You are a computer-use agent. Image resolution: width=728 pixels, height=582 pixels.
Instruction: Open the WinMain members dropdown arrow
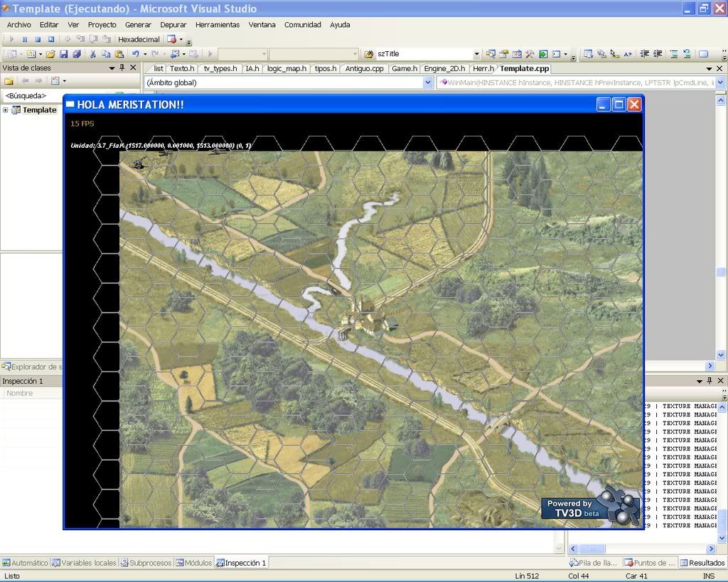[x=720, y=82]
